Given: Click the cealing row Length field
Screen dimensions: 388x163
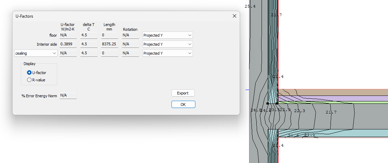Looking at the screenshot, I should 109,53.
